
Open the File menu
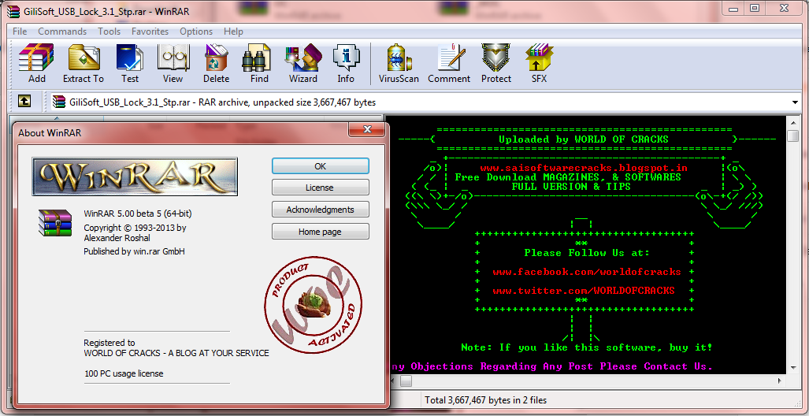coord(20,32)
